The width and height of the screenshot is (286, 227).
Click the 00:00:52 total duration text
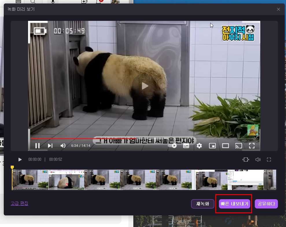56,160
